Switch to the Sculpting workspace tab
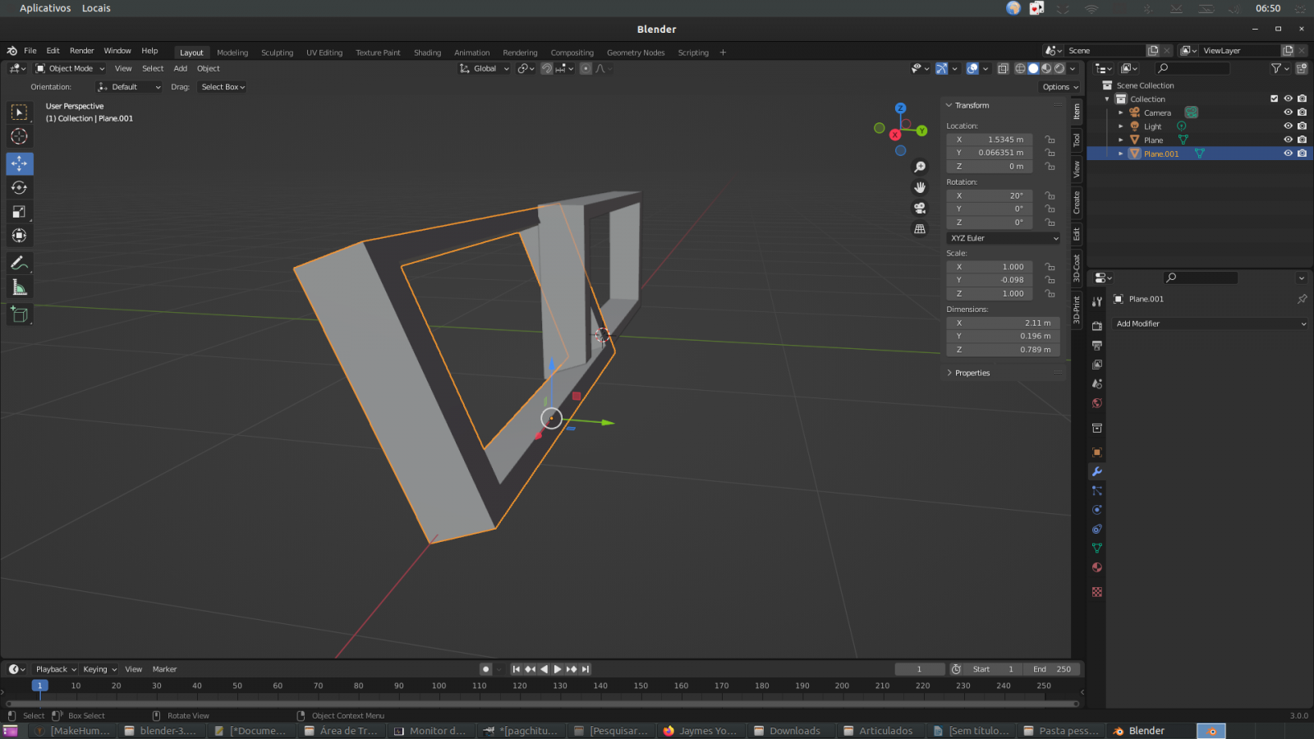 point(277,53)
